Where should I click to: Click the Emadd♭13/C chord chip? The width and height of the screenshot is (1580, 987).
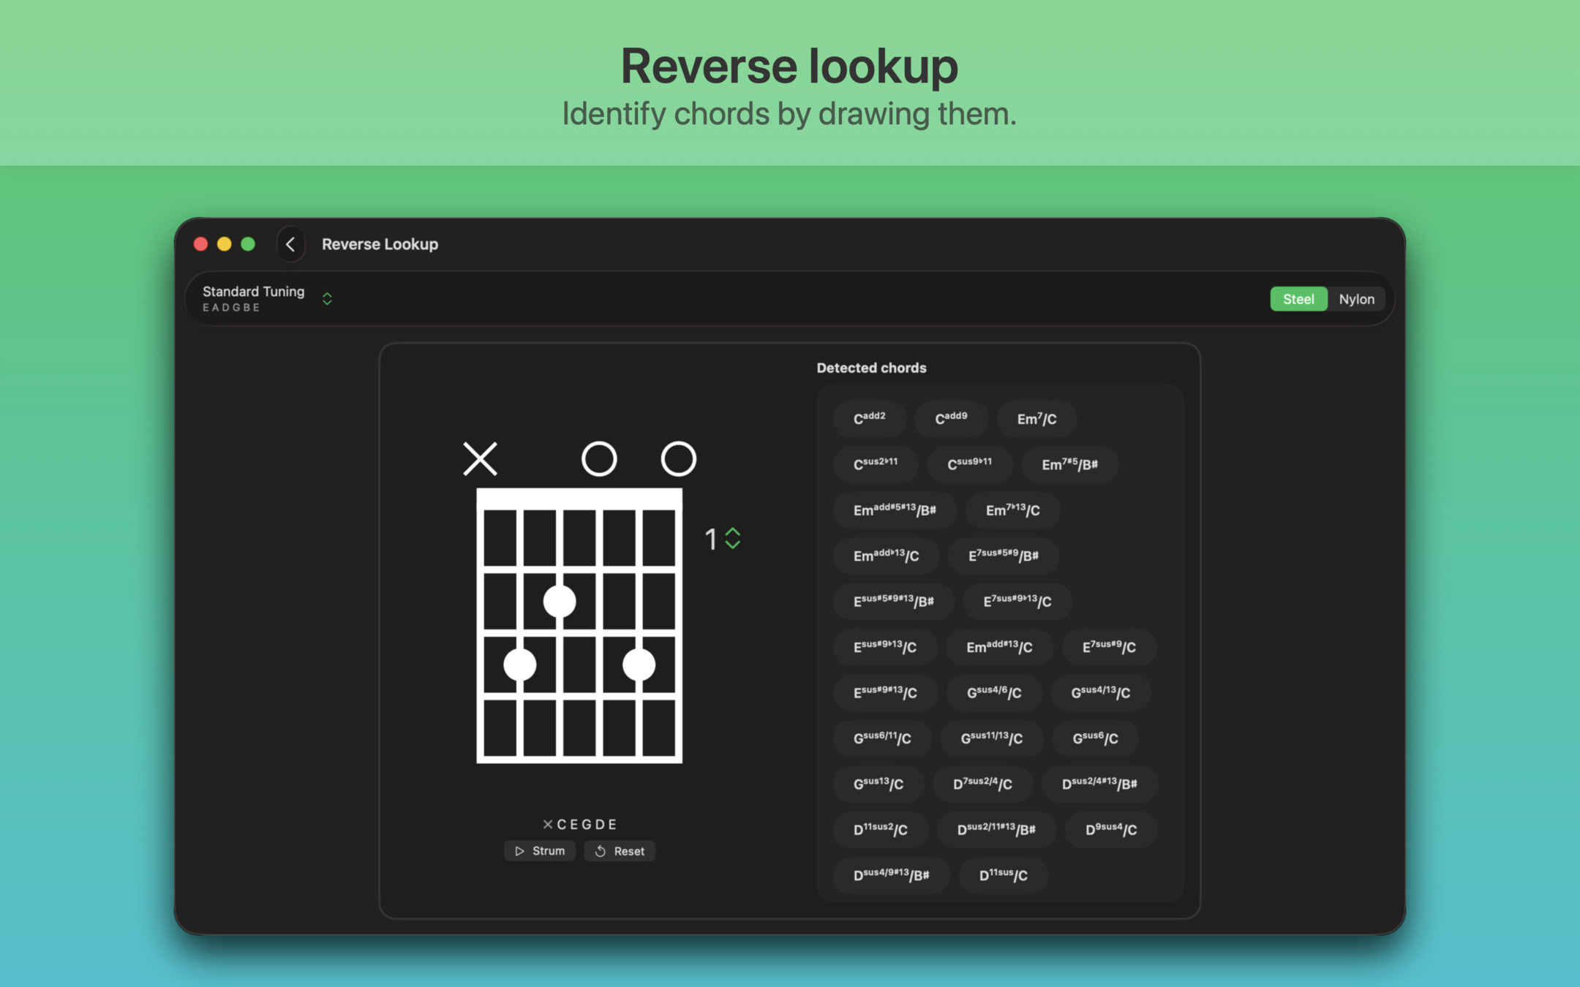(886, 556)
